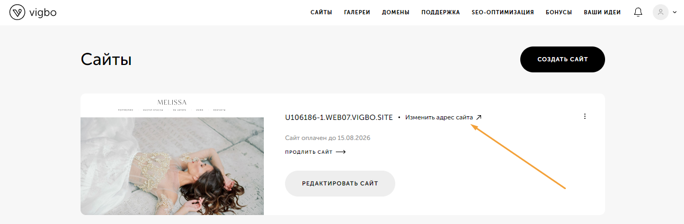Go to the БОНУСЫ page
The width and height of the screenshot is (684, 224).
[559, 12]
